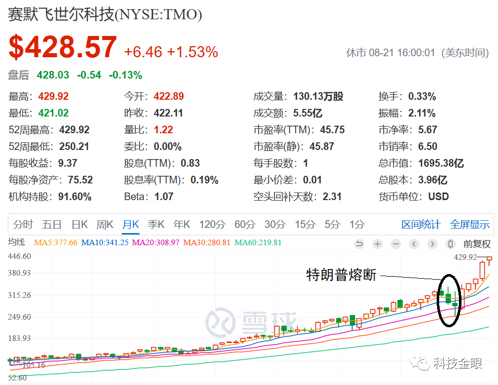Click the current price $428.57
Viewport: 498px width, 385px height.
(x=63, y=47)
